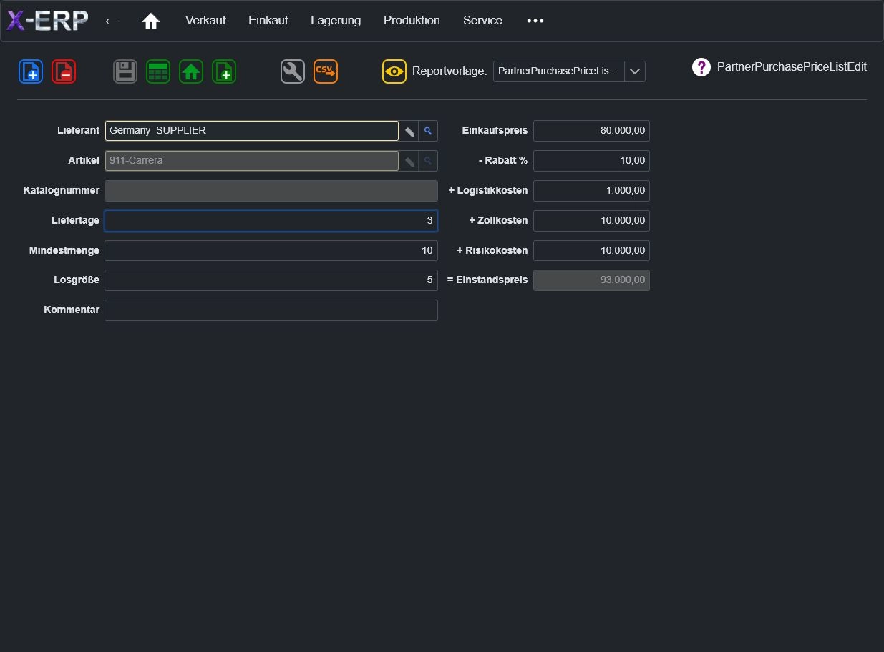Open the Verkauf menu
Viewport: 884px width, 652px height.
tap(205, 21)
